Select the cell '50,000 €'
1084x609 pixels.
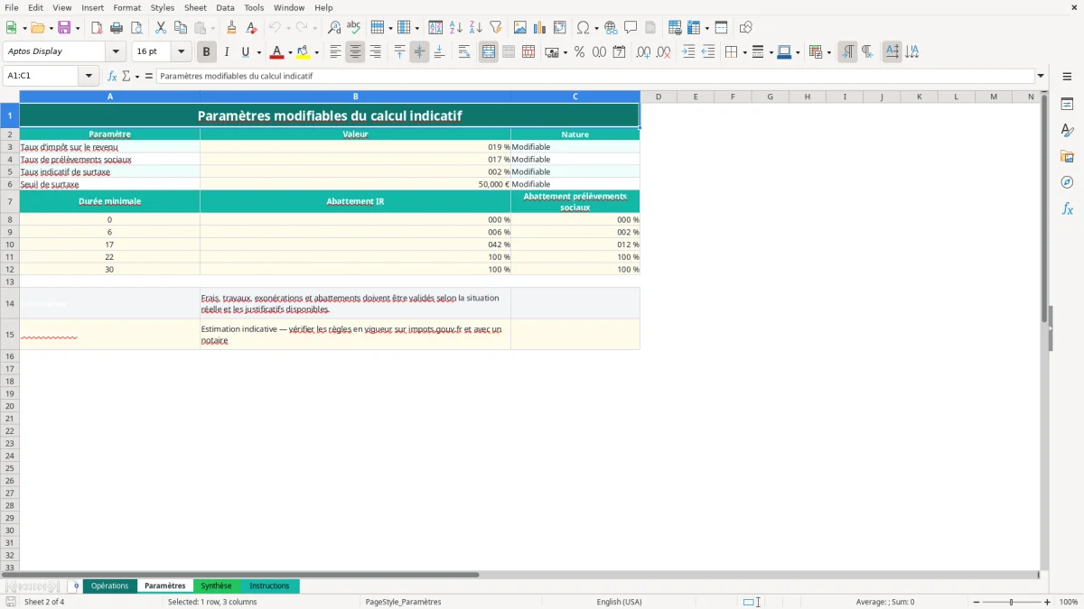pyautogui.click(x=355, y=184)
